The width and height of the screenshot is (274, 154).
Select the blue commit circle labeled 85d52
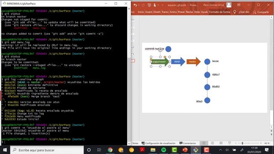coord(207,87)
